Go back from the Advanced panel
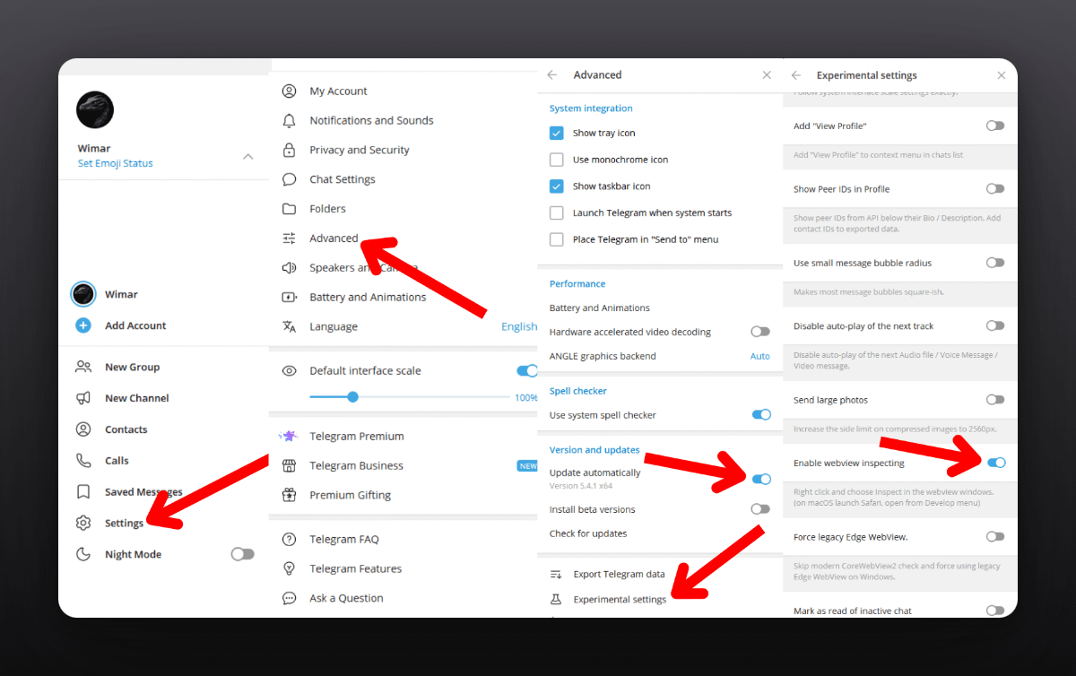Viewport: 1076px width, 676px height. point(551,75)
